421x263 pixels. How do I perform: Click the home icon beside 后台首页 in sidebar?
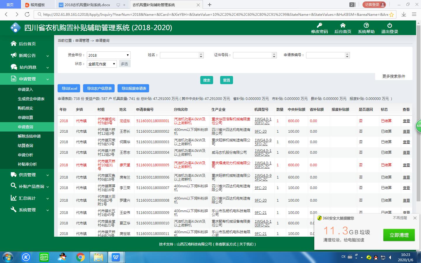point(13,44)
